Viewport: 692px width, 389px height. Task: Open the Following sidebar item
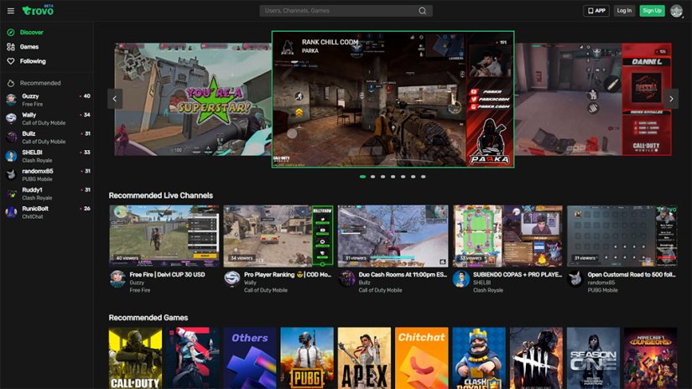pos(33,61)
